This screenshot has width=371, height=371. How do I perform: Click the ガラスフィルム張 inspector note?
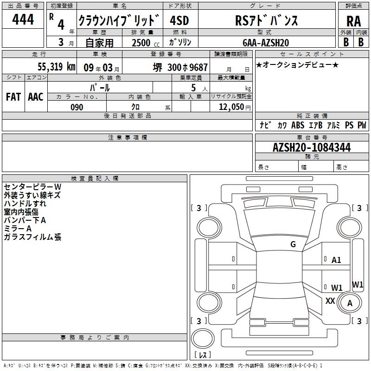(x=32, y=237)
